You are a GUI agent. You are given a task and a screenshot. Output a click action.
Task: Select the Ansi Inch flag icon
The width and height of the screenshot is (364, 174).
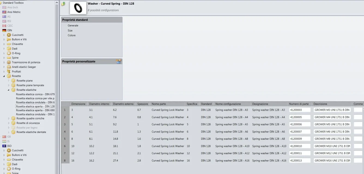pyautogui.click(x=4, y=7)
